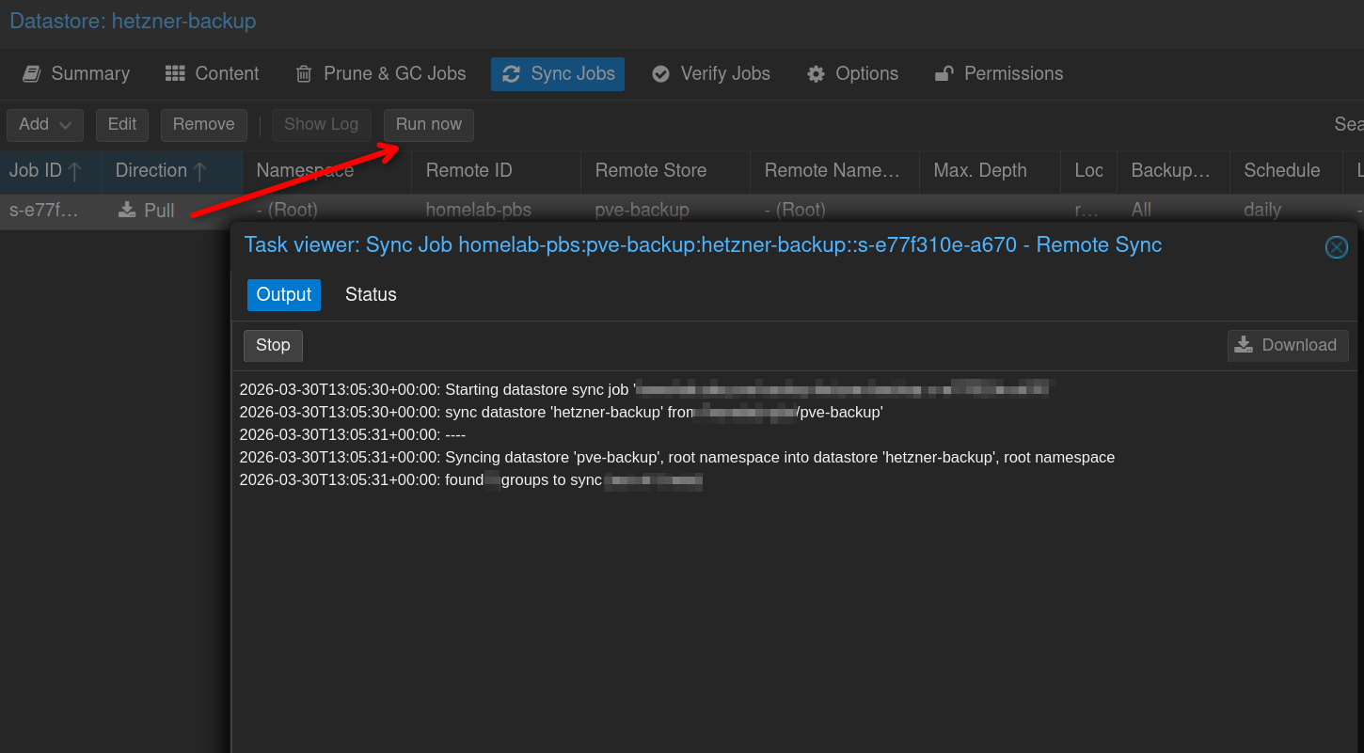
Task: Expand the Add dropdown button
Action: click(45, 124)
